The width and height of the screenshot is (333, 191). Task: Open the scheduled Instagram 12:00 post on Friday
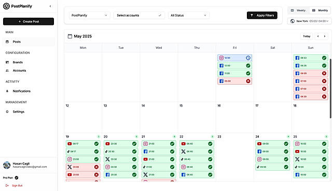(234, 58)
